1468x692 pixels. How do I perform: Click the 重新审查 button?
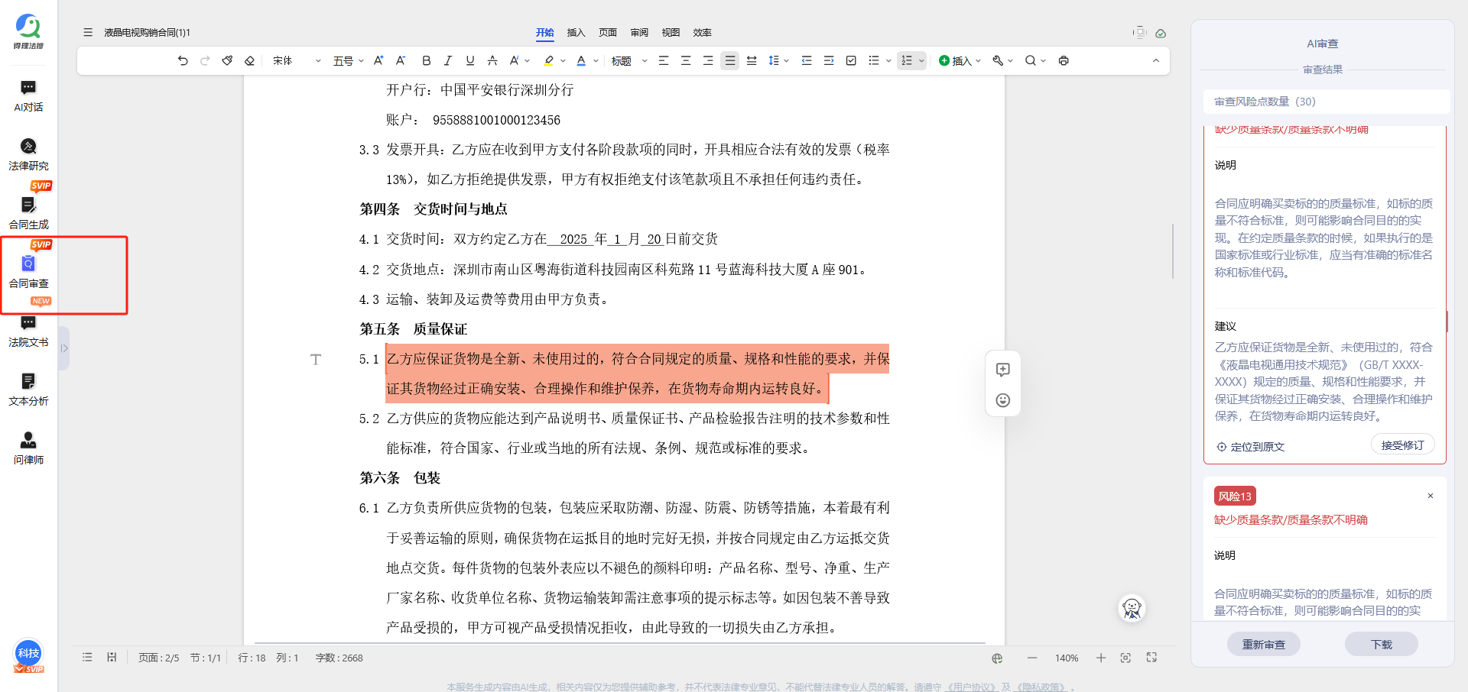pyautogui.click(x=1263, y=644)
